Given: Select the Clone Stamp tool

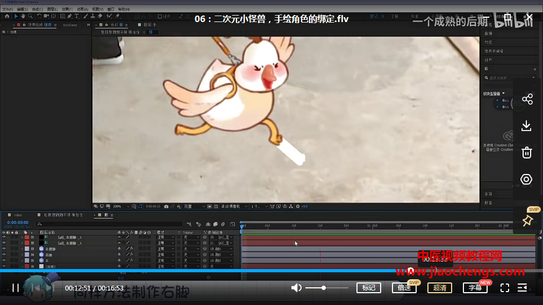Looking at the screenshot, I should pyautogui.click(x=93, y=16).
